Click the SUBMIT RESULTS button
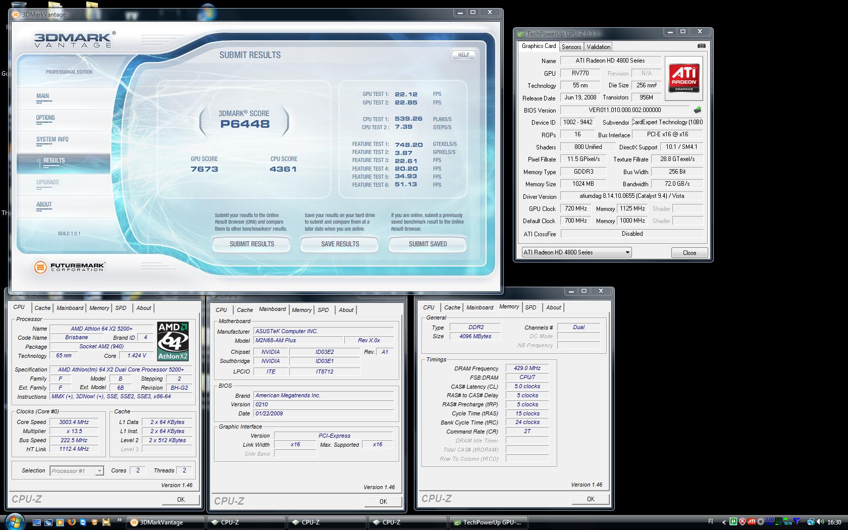848x530 pixels. click(x=251, y=244)
